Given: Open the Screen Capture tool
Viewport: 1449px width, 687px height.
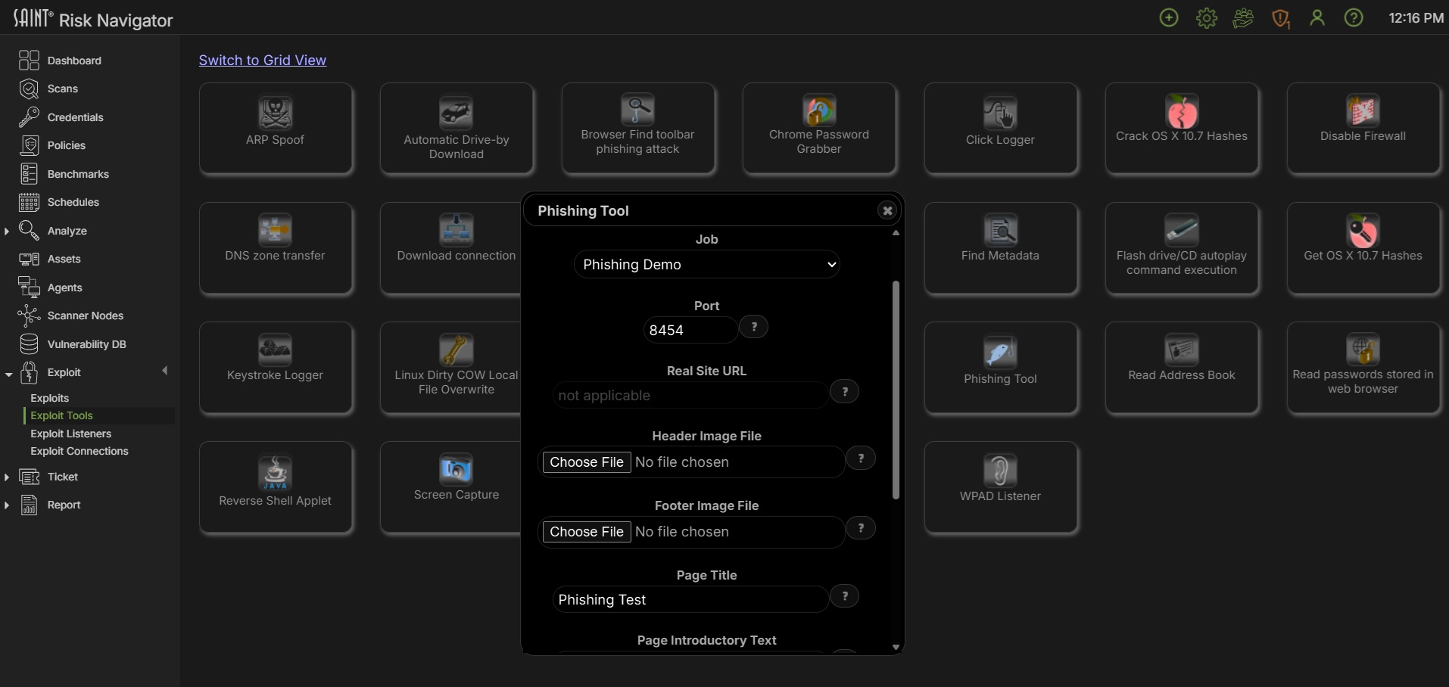Looking at the screenshot, I should pos(451,486).
